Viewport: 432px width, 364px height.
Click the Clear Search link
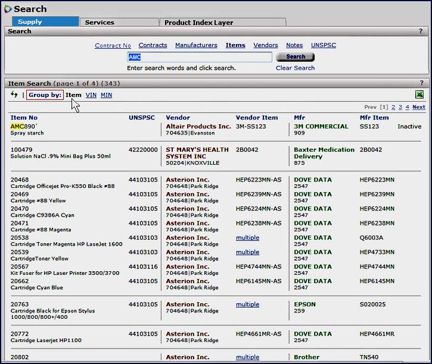coord(295,68)
